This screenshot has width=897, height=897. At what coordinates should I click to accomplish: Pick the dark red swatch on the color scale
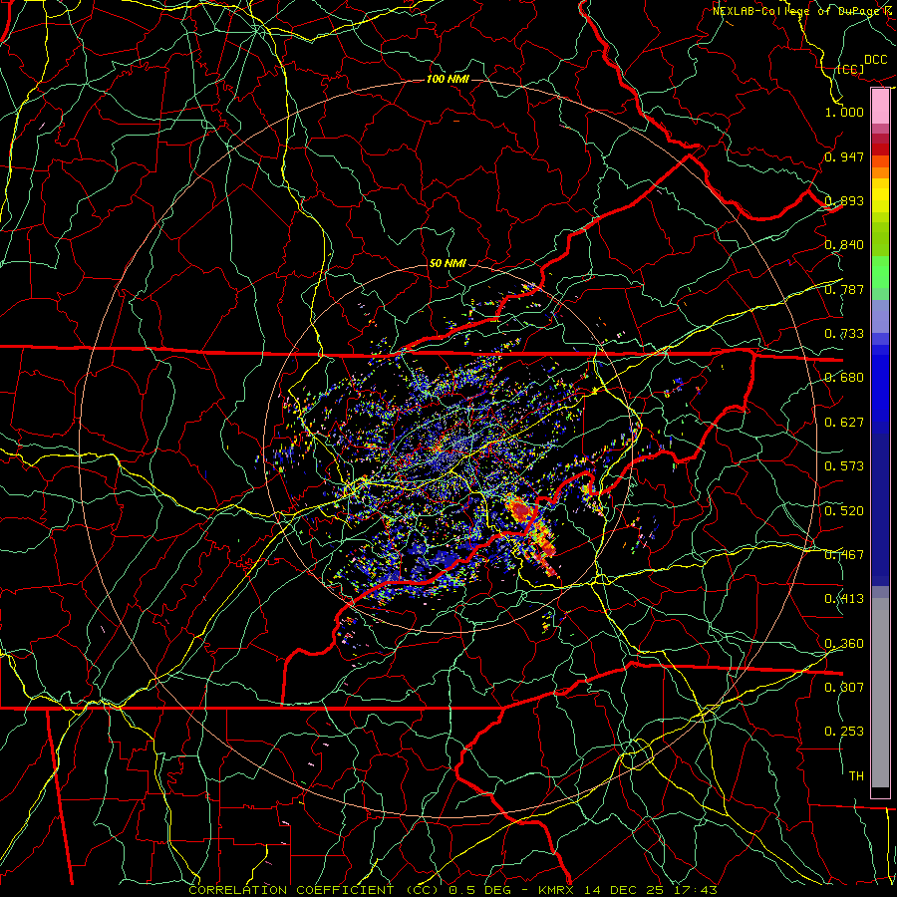[x=880, y=149]
